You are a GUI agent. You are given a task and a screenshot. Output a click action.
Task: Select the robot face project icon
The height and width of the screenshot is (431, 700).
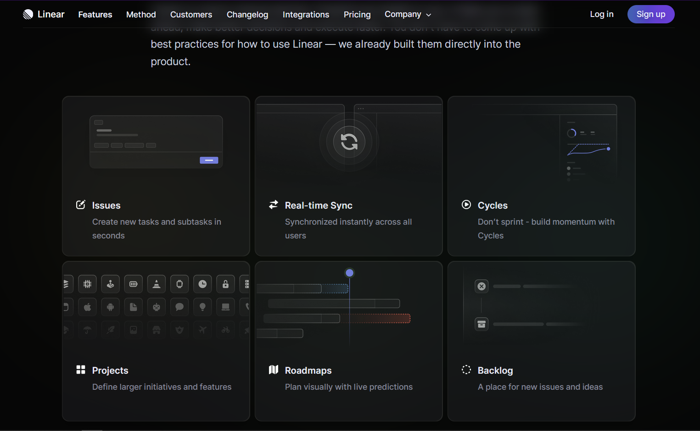157,307
